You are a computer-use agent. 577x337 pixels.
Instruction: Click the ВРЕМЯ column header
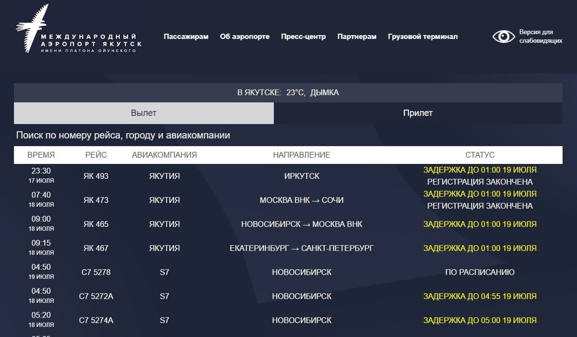(41, 155)
